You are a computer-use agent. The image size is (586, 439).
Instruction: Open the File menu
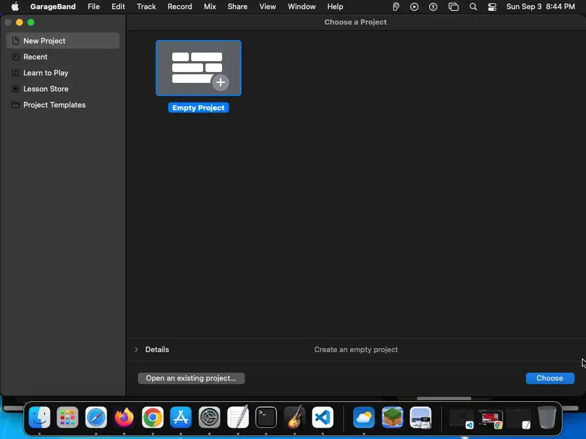click(93, 7)
